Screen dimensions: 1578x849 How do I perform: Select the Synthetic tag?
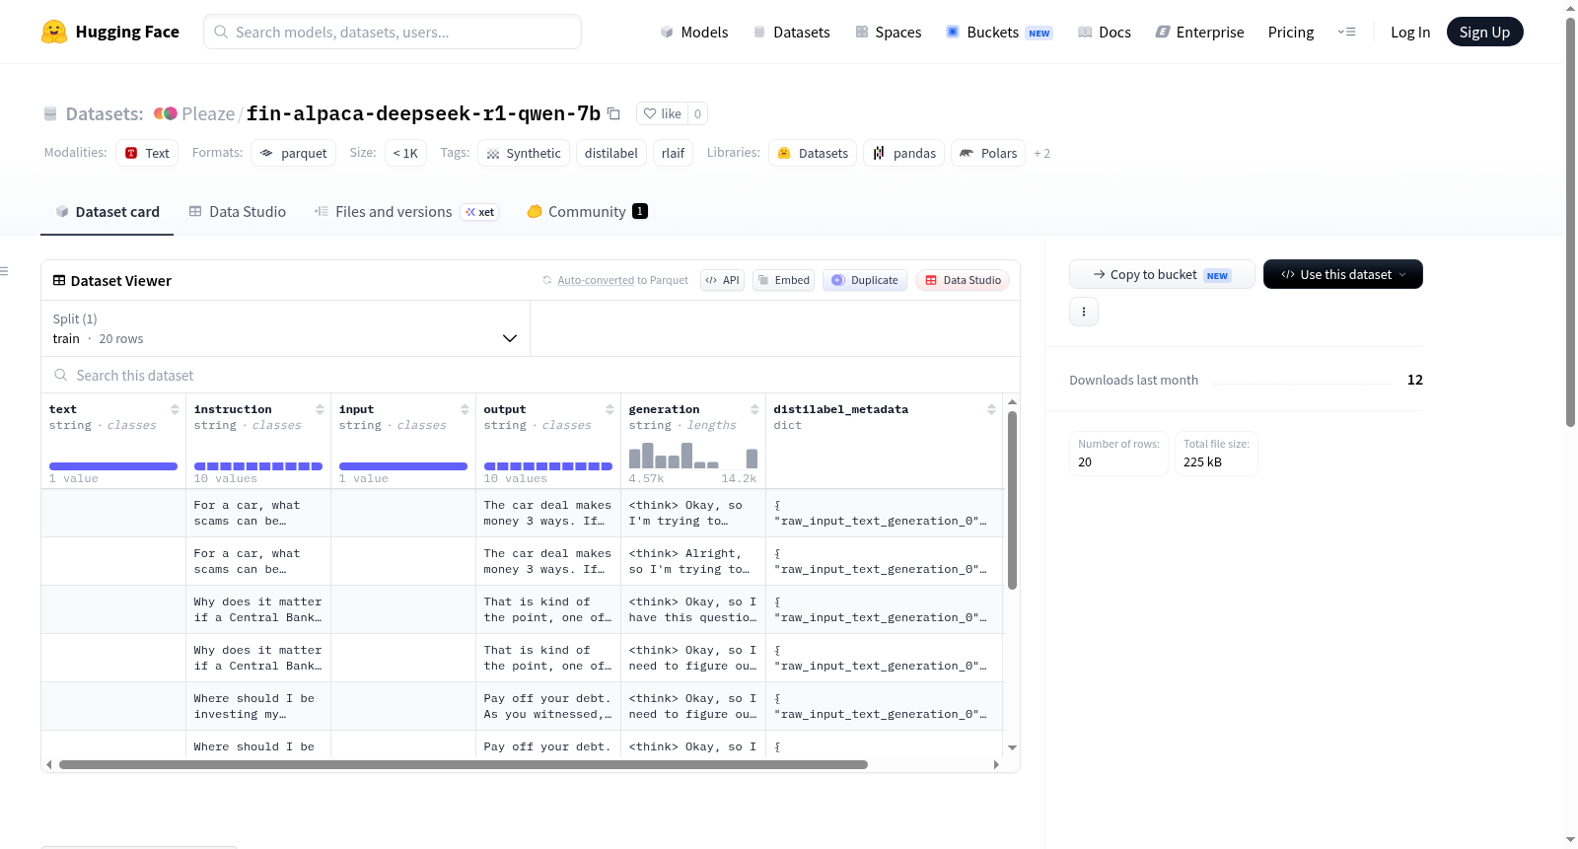(524, 153)
